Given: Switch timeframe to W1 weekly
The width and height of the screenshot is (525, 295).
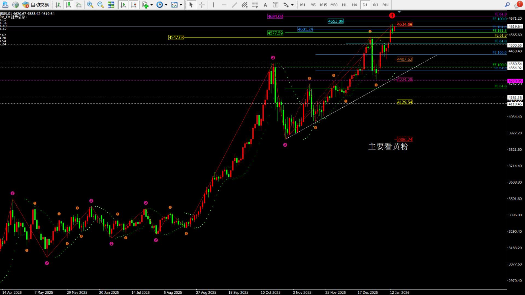Looking at the screenshot, I should coord(375,5).
